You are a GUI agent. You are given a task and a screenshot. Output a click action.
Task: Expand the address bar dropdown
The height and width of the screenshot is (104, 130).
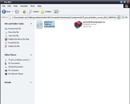119,17
